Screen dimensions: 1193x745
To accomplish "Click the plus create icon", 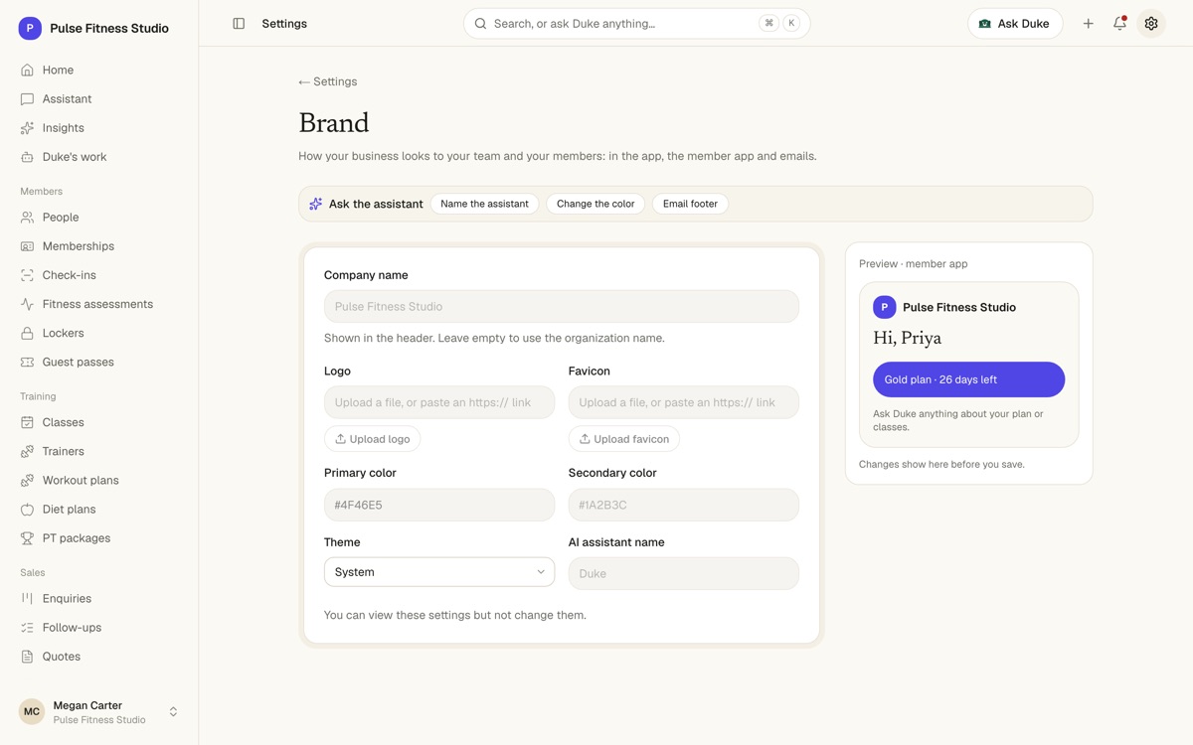I will [x=1089, y=24].
